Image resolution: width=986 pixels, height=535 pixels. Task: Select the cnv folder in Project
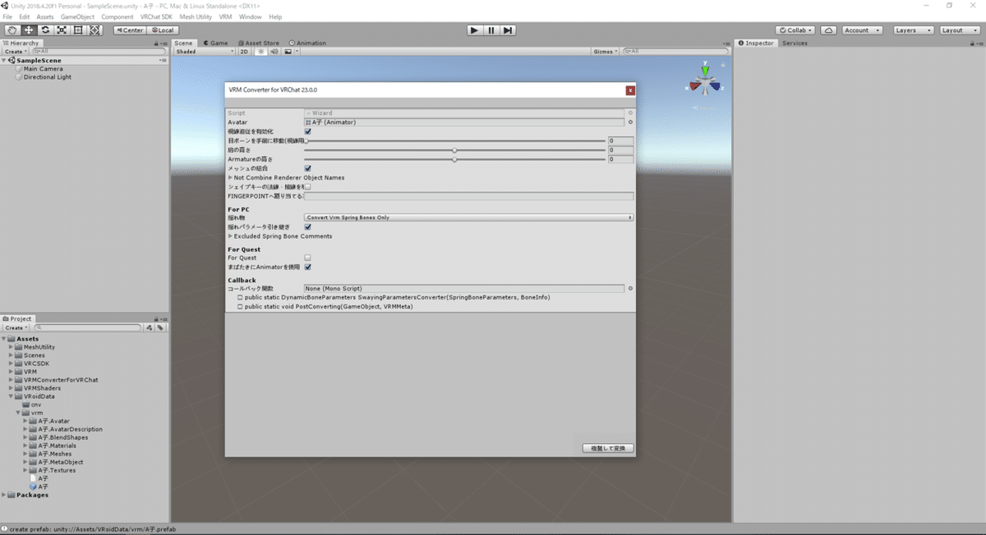click(30, 405)
